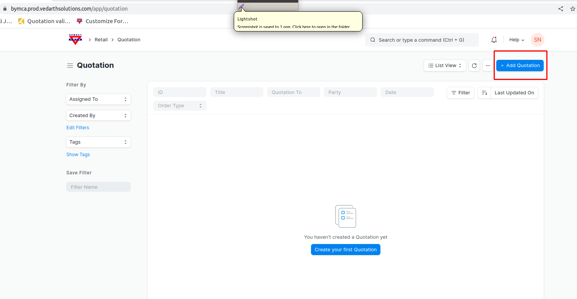The image size is (577, 299).
Task: Open the three-dots more menu
Action: 488,66
